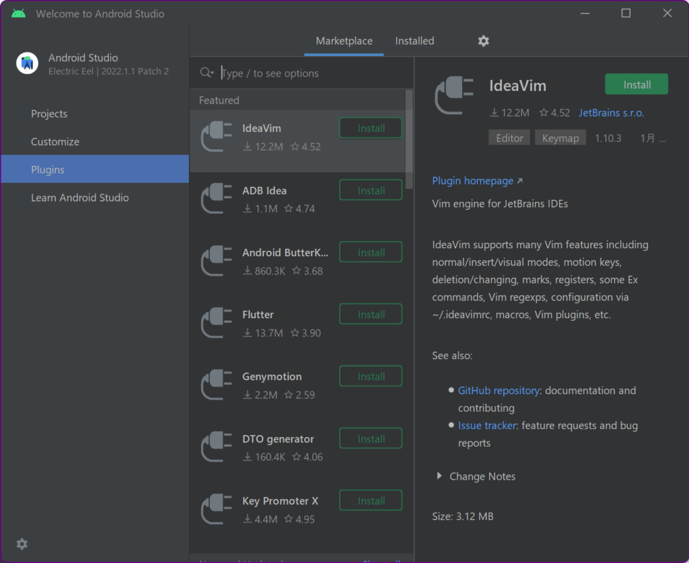This screenshot has height=563, width=689.
Task: Install the DTO generator plugin
Action: tap(371, 439)
